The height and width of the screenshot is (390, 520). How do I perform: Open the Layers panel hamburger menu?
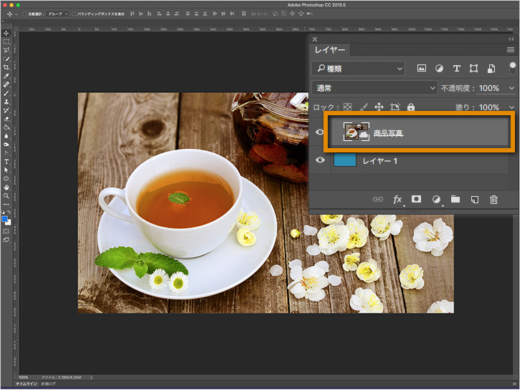[x=510, y=50]
